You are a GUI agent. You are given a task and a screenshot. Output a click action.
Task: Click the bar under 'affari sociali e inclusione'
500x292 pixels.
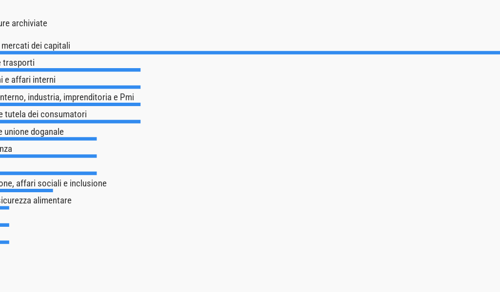(x=26, y=190)
